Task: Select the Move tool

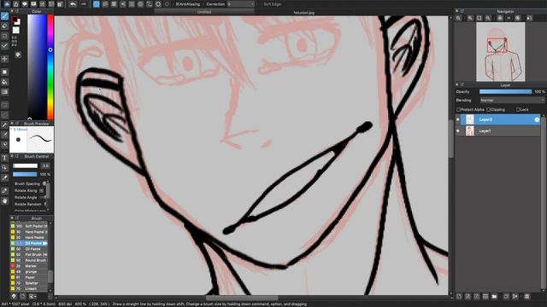Action: [4, 59]
